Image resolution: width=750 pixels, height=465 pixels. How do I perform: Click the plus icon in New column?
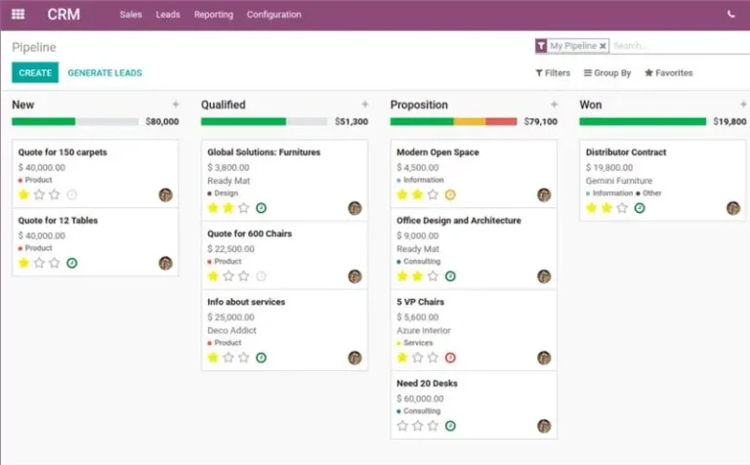pyautogui.click(x=175, y=105)
